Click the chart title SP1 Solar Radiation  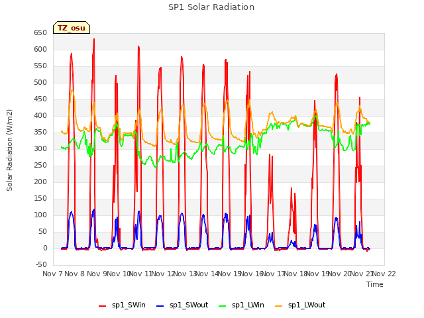pyautogui.click(x=211, y=7)
